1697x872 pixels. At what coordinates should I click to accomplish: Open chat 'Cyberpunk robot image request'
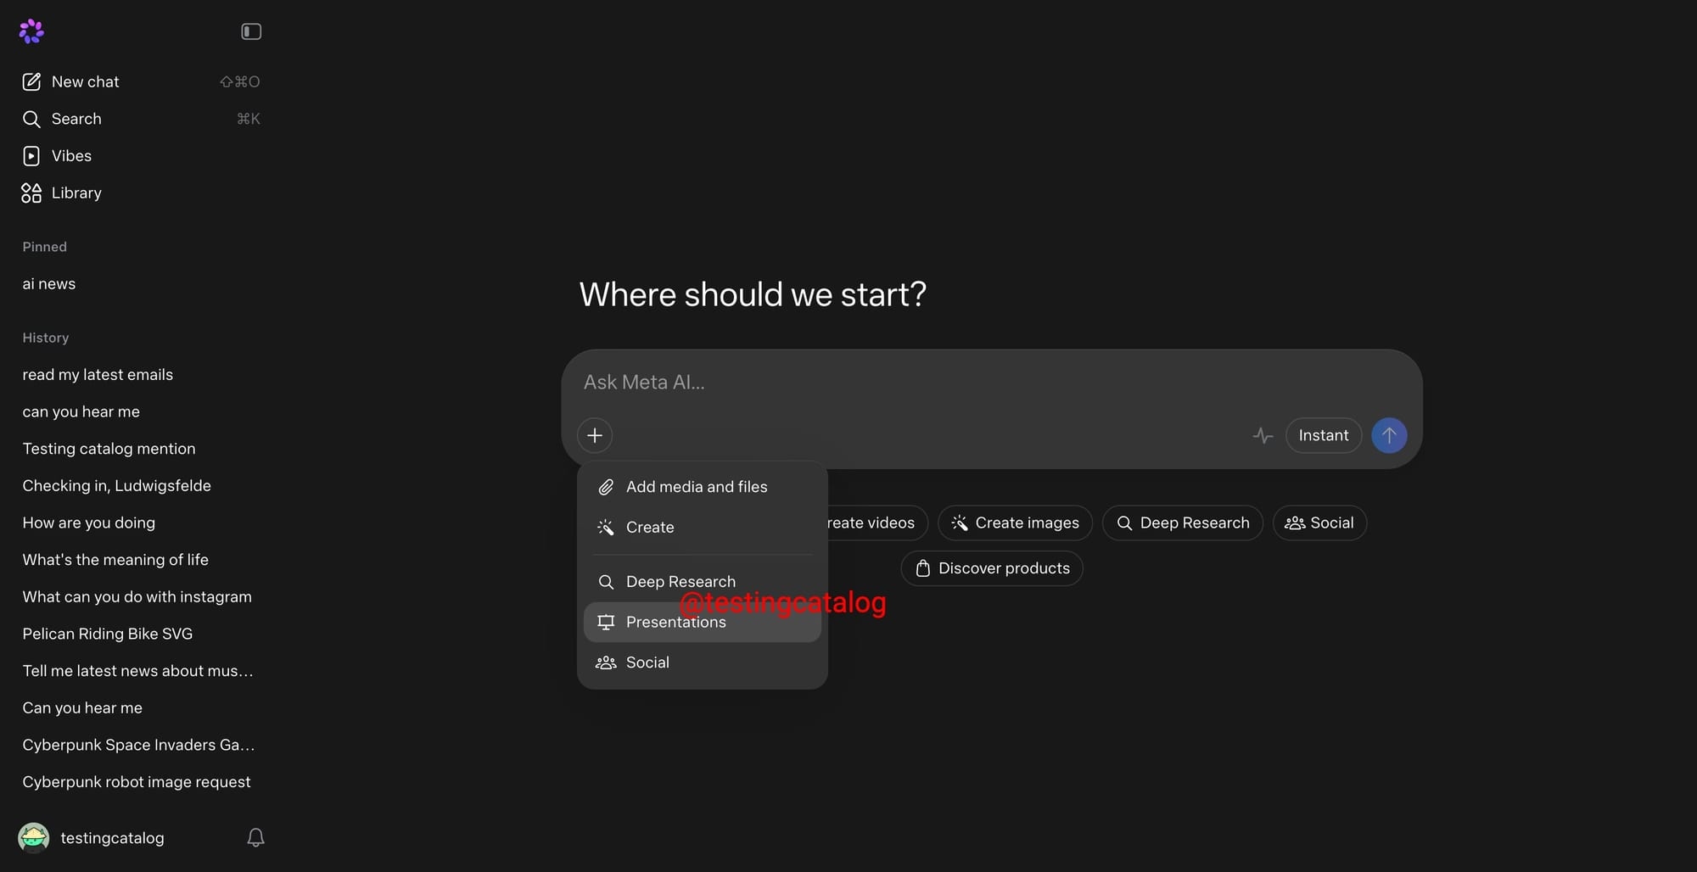137,782
